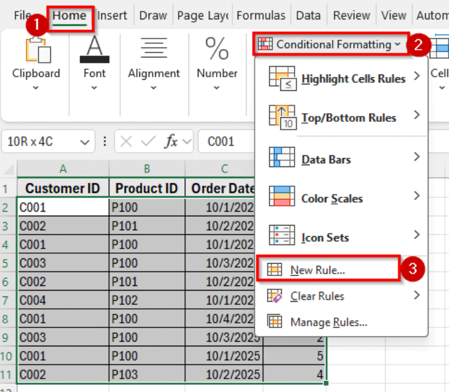Click the Color Scales icon
449x392 pixels.
click(x=282, y=196)
